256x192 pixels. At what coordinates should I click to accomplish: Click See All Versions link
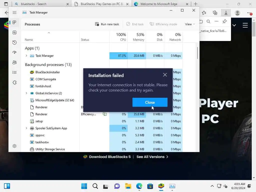point(152,157)
